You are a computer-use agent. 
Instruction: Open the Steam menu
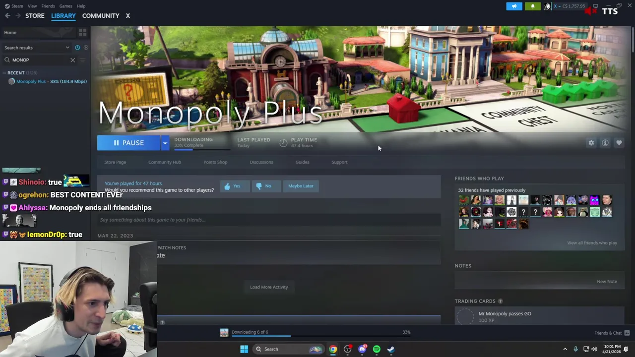click(14, 6)
